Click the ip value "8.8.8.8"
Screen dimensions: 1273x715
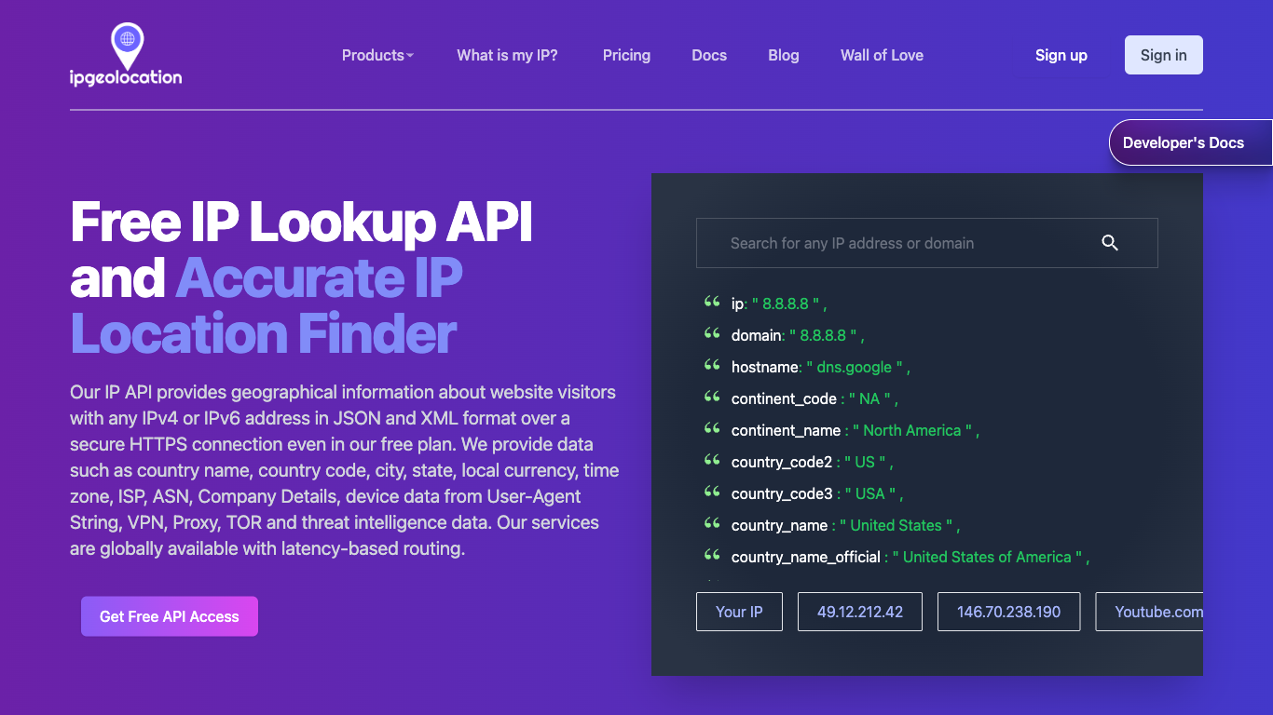pyautogui.click(x=786, y=304)
